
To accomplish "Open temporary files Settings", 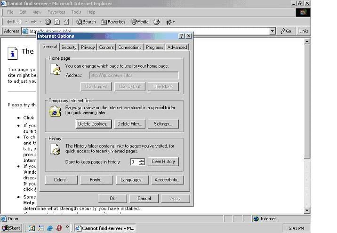I will tap(163, 124).
